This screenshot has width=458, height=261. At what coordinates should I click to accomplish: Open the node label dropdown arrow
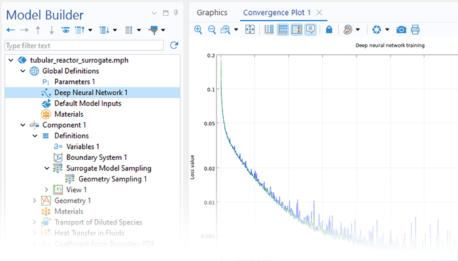click(139, 30)
